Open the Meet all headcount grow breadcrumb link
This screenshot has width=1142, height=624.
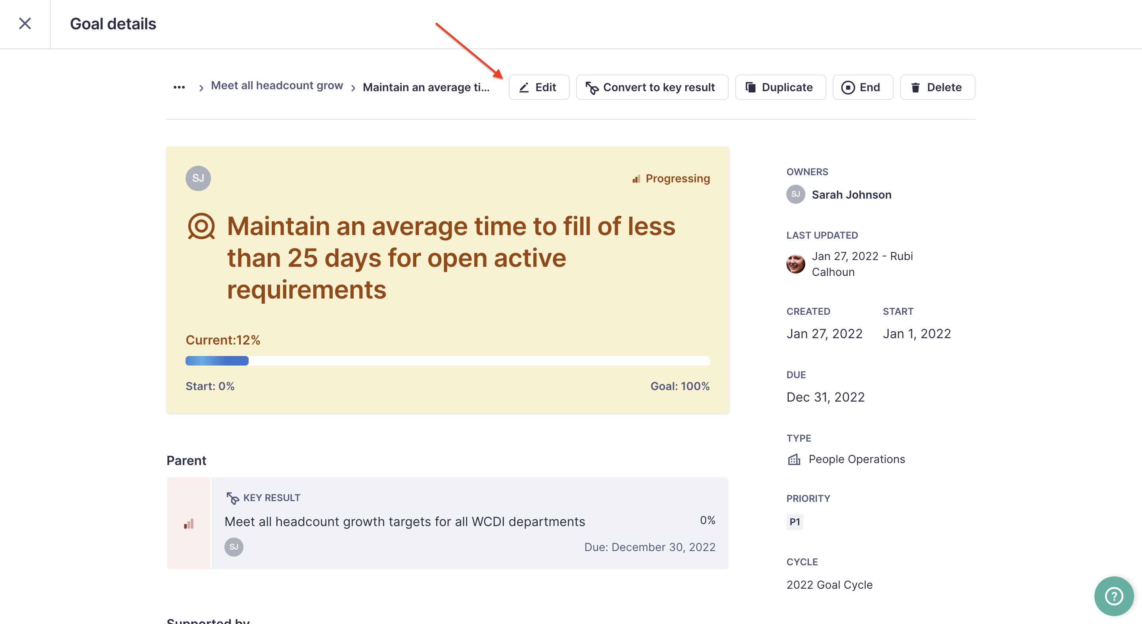tap(277, 85)
